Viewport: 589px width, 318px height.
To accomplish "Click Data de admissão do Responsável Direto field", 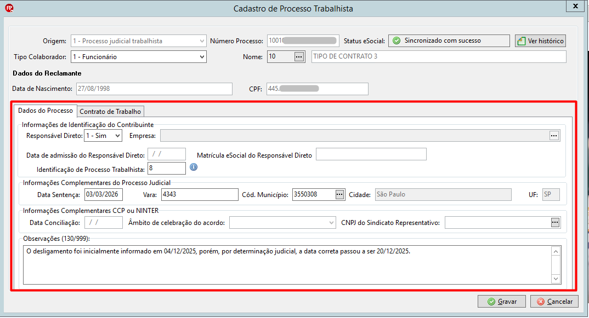I will click(x=167, y=154).
